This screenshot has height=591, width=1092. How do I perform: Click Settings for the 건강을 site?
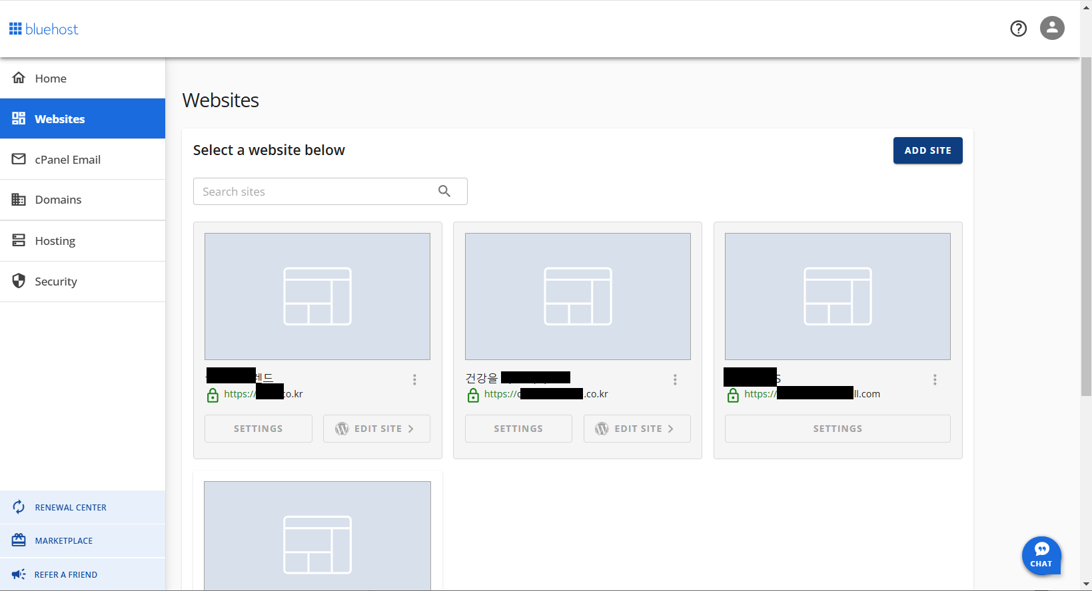coord(518,429)
